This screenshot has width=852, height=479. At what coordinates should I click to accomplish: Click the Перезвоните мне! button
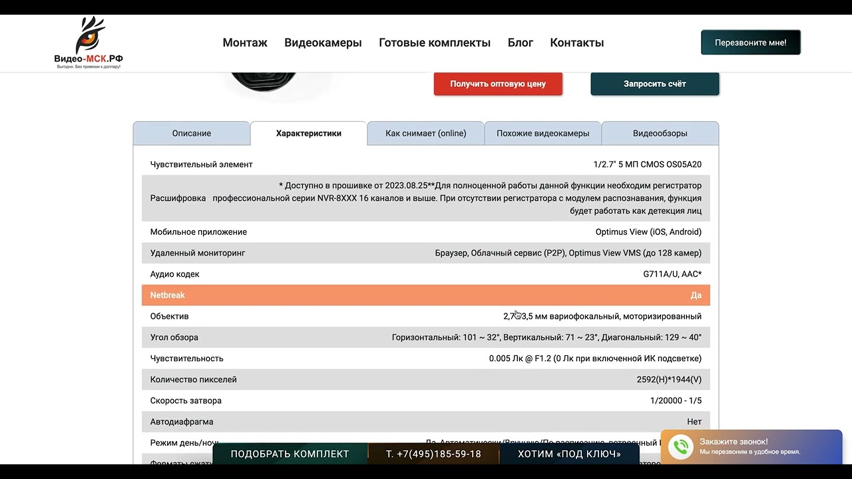751,43
